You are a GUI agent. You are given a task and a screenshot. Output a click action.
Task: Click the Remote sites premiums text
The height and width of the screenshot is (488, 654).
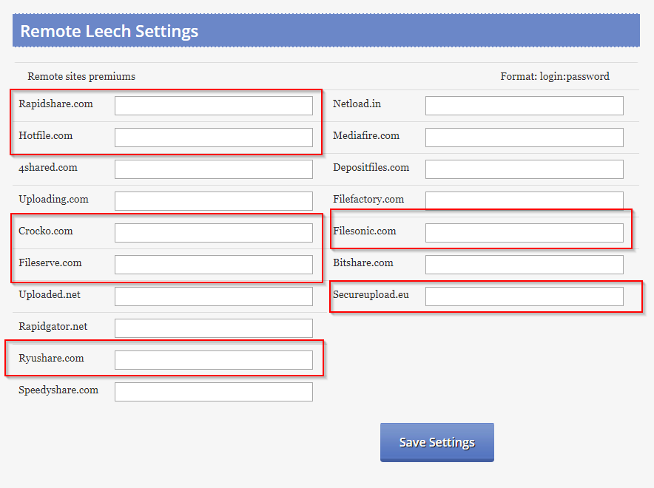pyautogui.click(x=81, y=76)
